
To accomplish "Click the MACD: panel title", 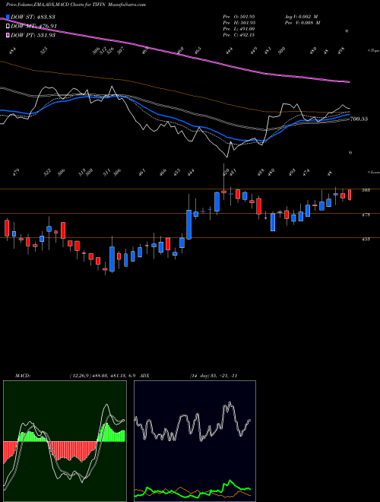I will click(22, 376).
